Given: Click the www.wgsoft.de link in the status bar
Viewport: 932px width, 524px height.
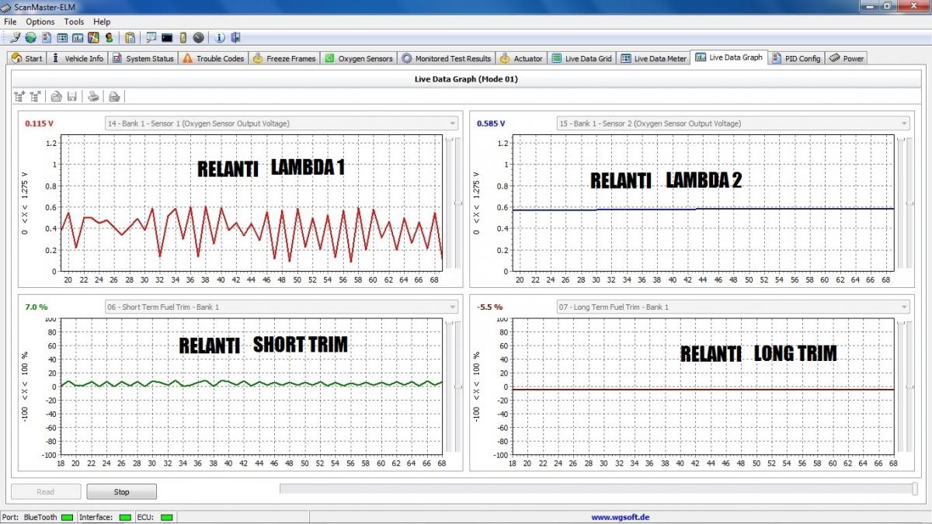Looking at the screenshot, I should [x=620, y=517].
